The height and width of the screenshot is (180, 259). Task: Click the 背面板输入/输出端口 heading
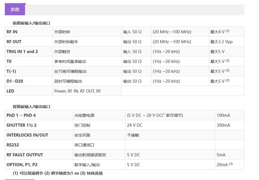coord(31,107)
